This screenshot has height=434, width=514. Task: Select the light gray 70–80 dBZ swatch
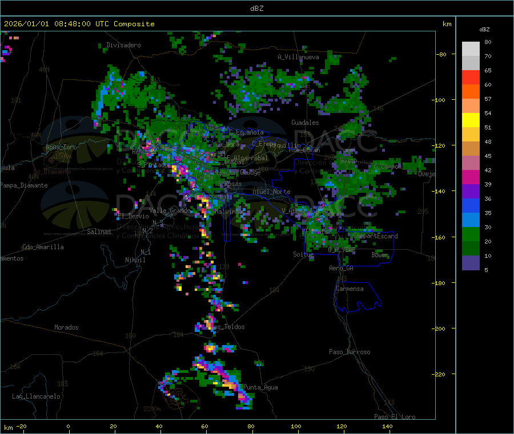point(471,49)
